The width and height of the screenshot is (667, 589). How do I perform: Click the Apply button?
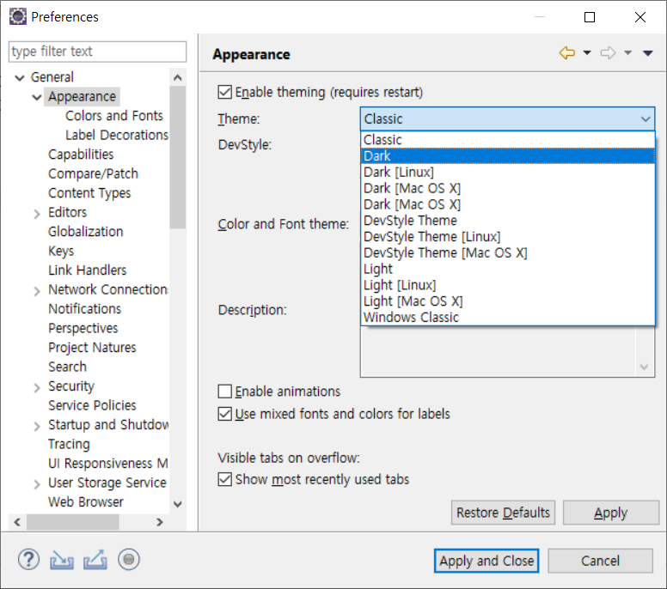tap(611, 513)
